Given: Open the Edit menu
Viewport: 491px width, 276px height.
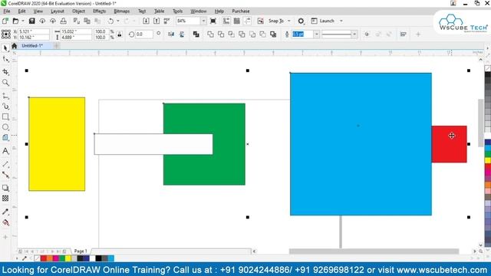Looking at the screenshot, I should 21,11.
